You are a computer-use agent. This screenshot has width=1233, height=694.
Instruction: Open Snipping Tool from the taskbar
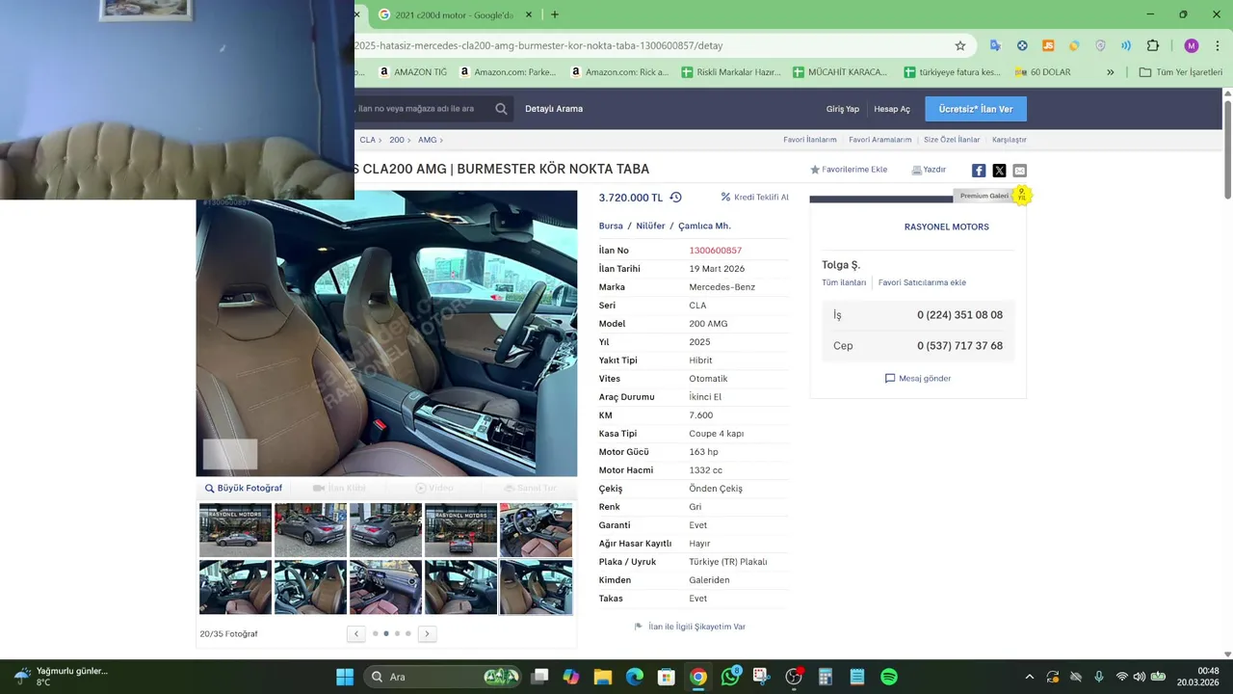coord(762,677)
